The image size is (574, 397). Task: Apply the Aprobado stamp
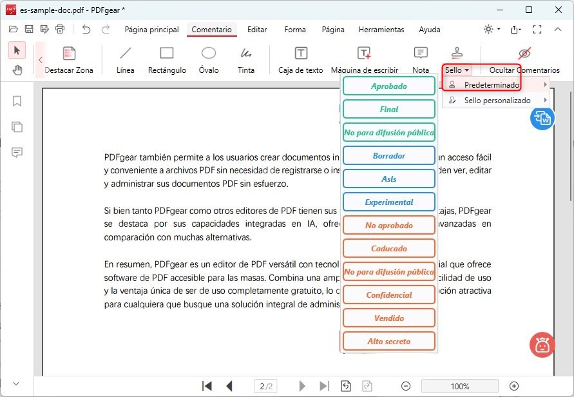388,86
